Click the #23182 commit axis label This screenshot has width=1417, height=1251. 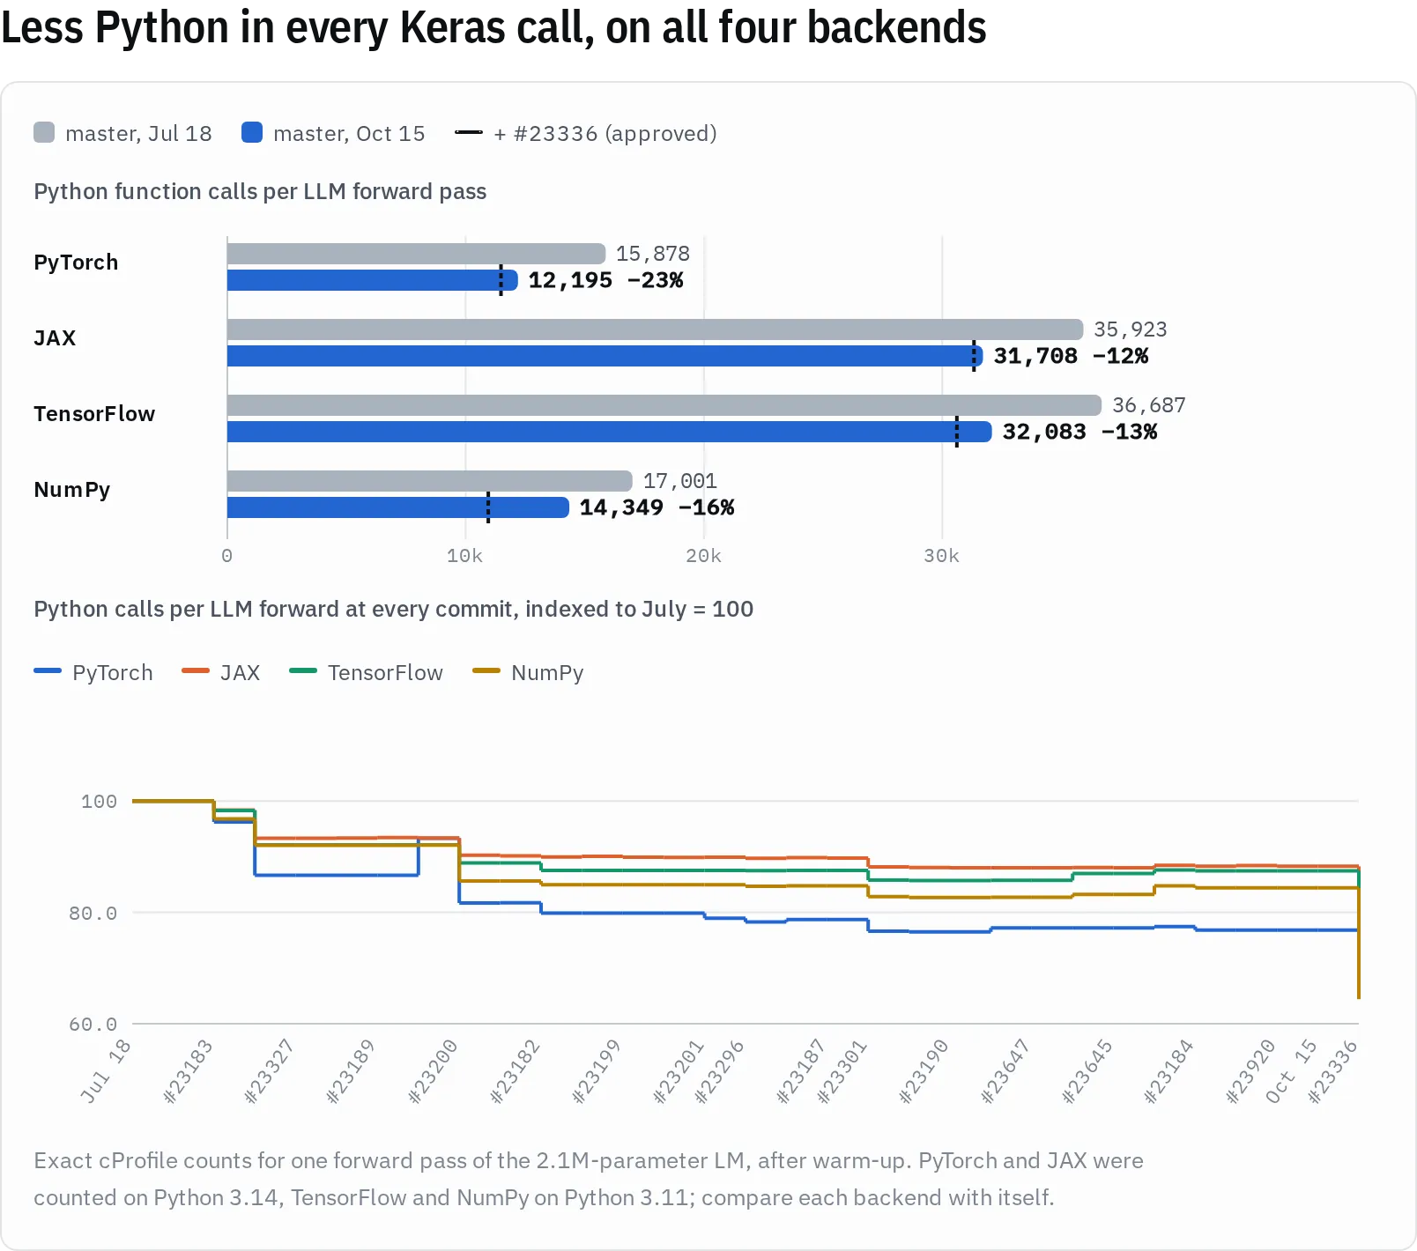coord(515,1070)
